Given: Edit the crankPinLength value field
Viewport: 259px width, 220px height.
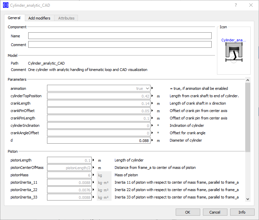Looking at the screenshot, I should click(99, 118).
